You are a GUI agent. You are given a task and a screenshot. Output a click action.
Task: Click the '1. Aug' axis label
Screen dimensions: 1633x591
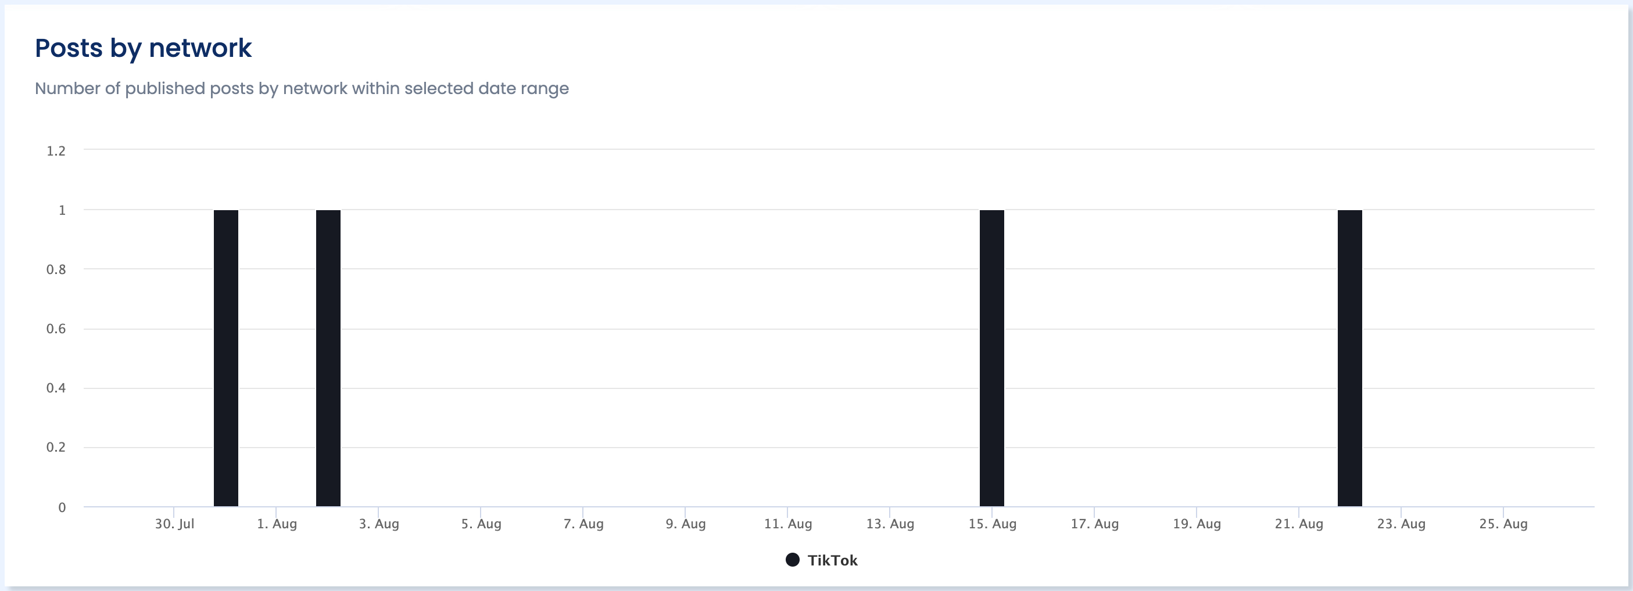click(277, 524)
